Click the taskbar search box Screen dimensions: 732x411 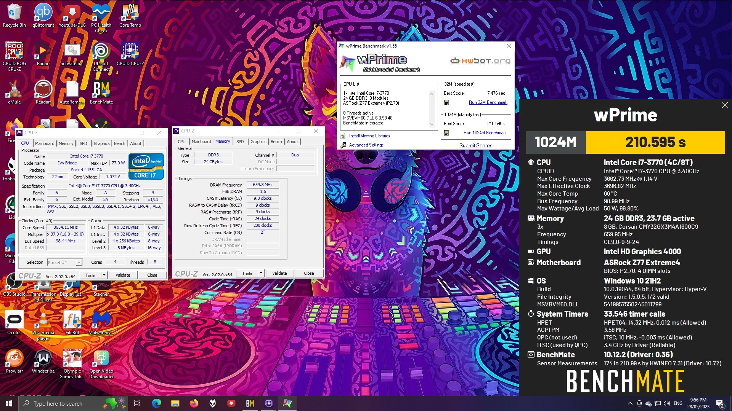click(x=73, y=403)
